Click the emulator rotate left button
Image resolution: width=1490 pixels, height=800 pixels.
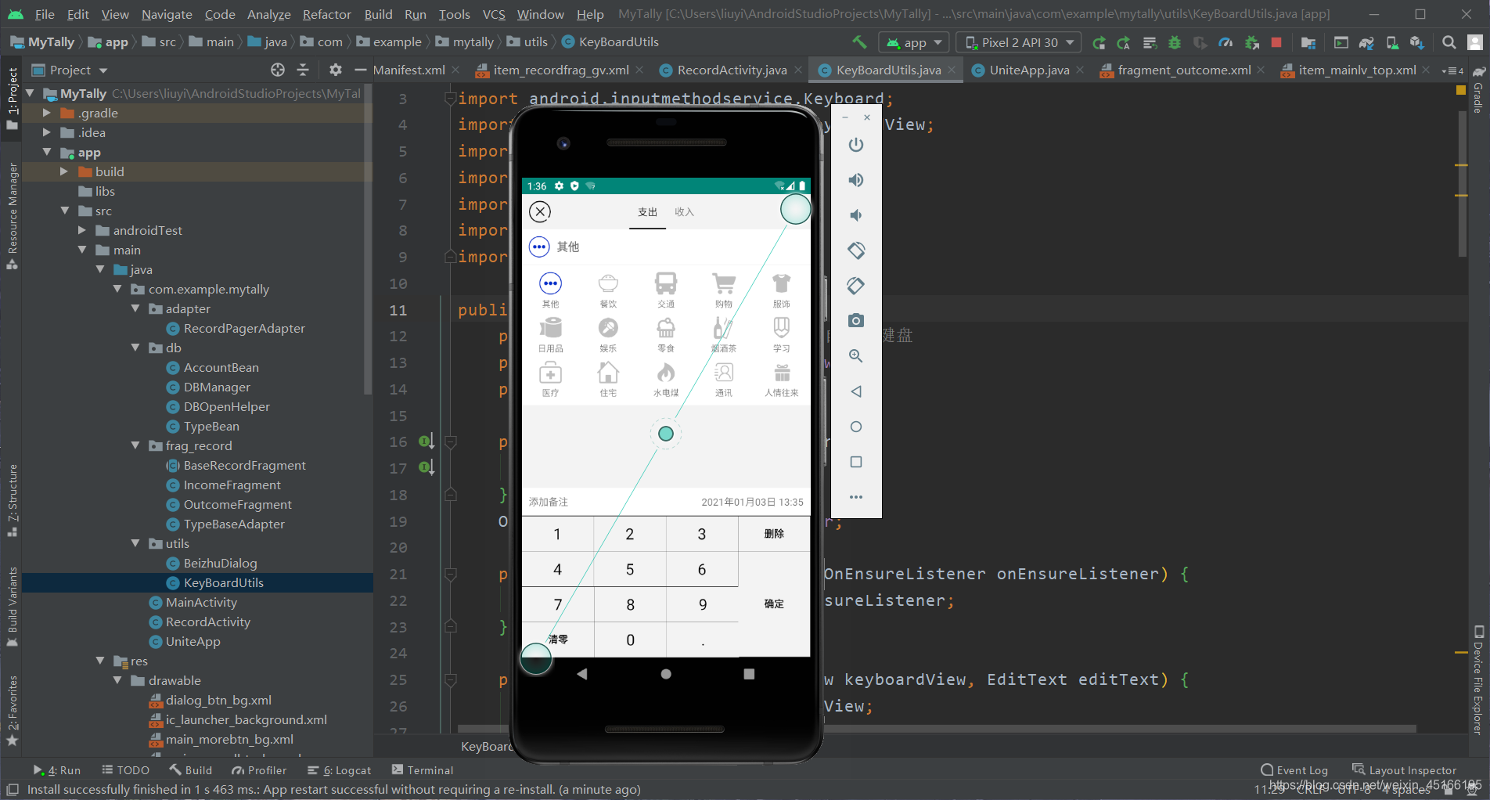click(x=856, y=250)
